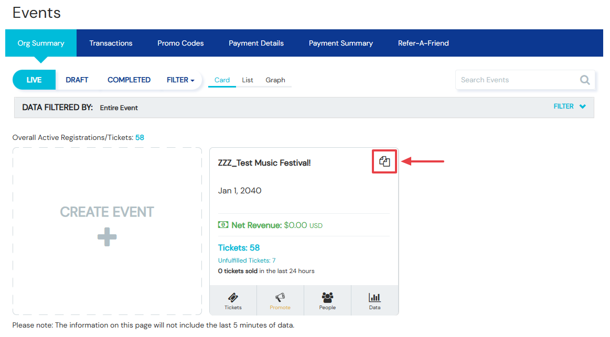Open the ZZZ_Test Music Festival! event title

(264, 163)
